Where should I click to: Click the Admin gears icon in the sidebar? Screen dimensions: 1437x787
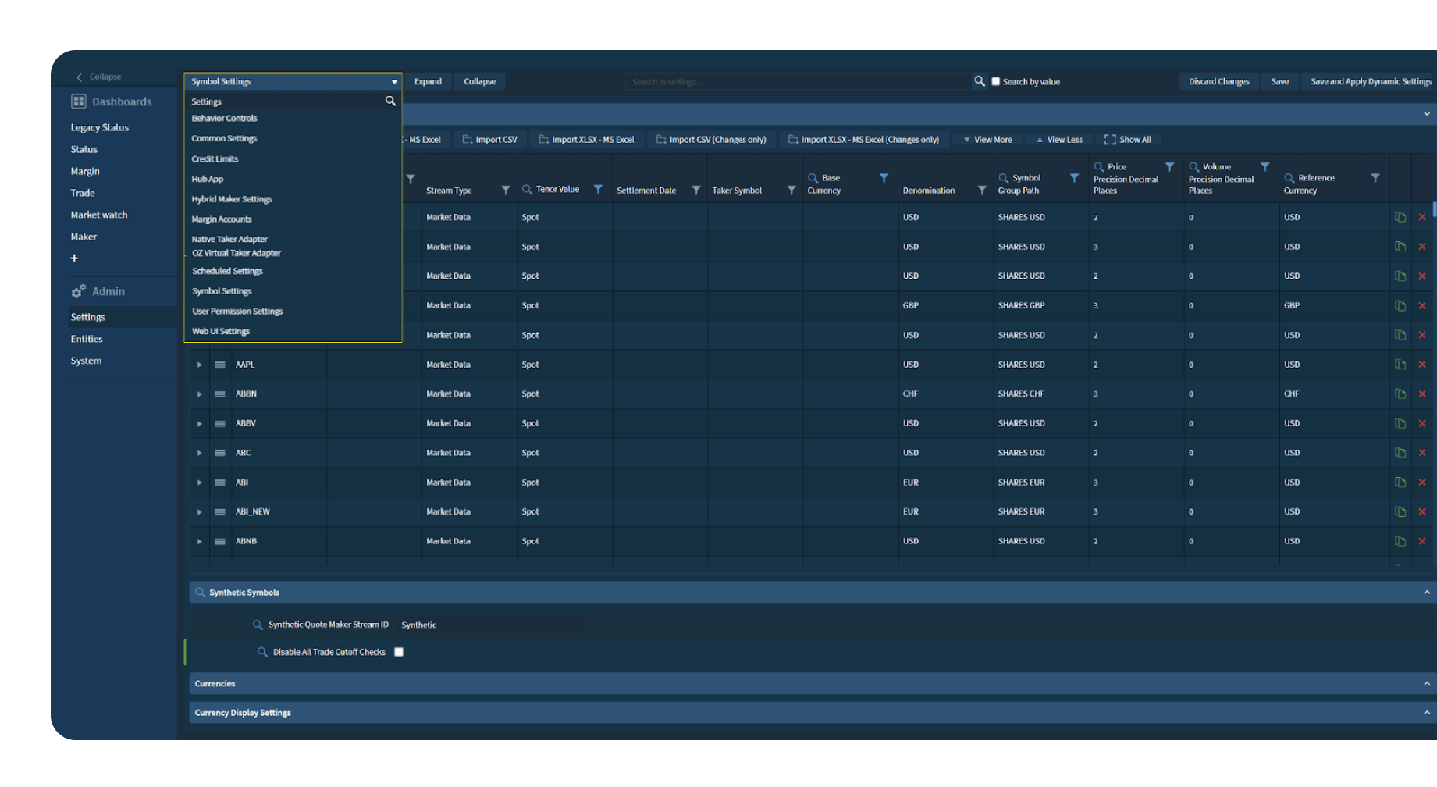click(x=79, y=291)
